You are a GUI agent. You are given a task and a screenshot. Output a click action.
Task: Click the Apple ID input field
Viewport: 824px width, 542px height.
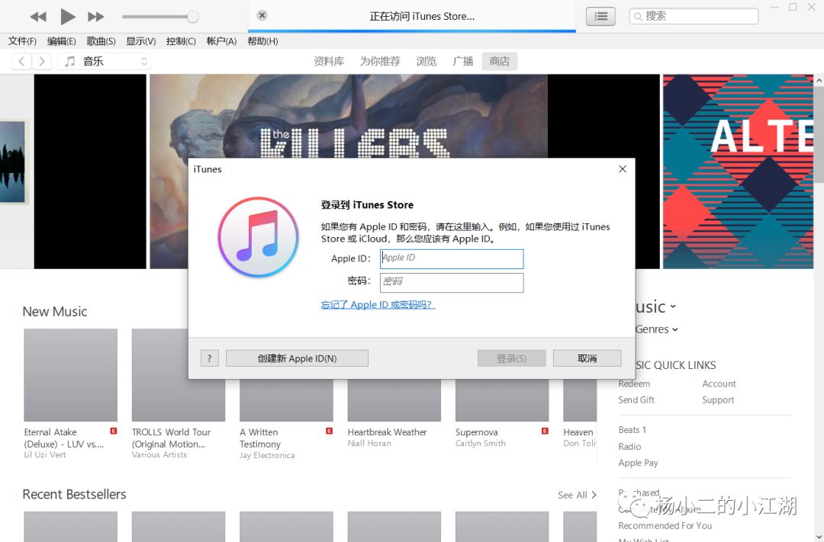452,258
